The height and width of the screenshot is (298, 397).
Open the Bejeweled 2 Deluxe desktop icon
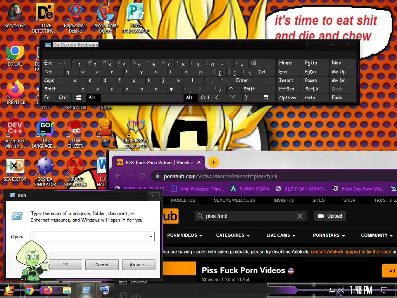(75, 18)
